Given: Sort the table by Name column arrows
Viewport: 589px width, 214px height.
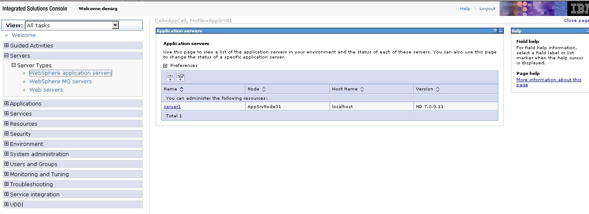Looking at the screenshot, I should 181,89.
